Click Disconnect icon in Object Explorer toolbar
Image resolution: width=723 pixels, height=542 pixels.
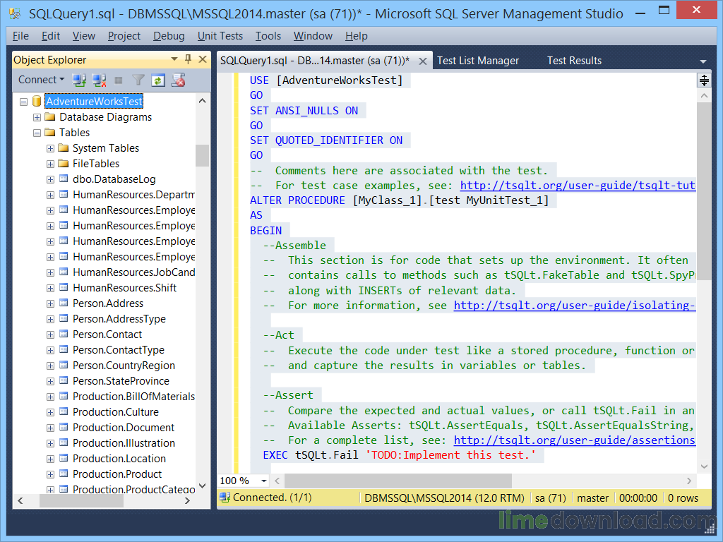coord(99,80)
